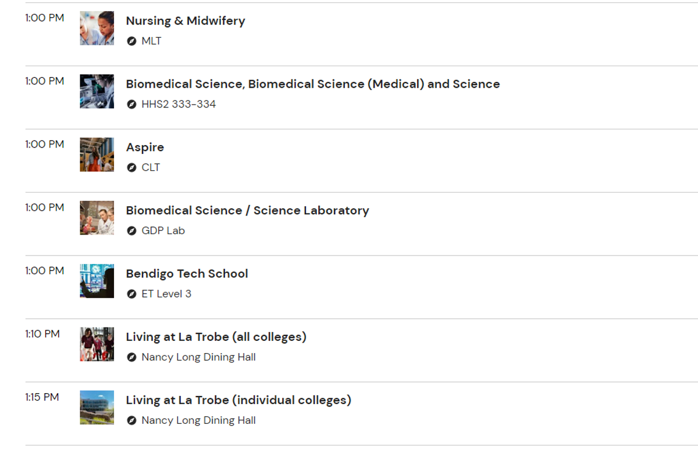Click the location icon next to GDP Lab

131,231
